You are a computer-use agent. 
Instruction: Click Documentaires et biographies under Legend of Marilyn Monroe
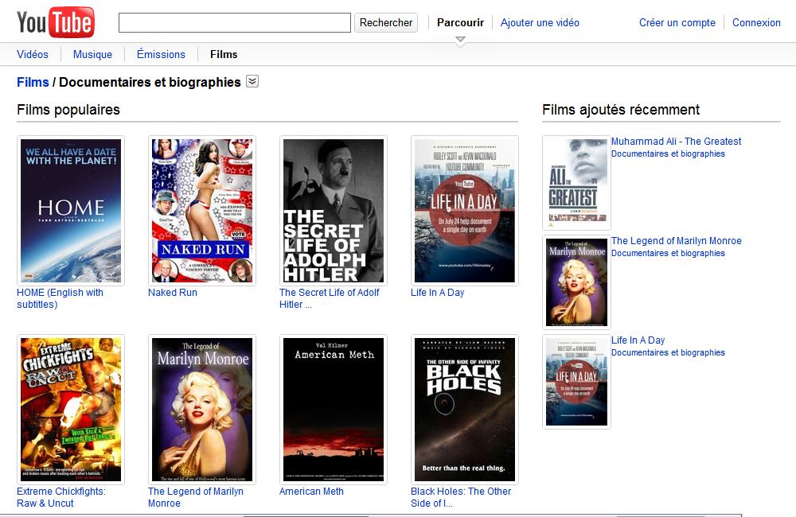668,253
